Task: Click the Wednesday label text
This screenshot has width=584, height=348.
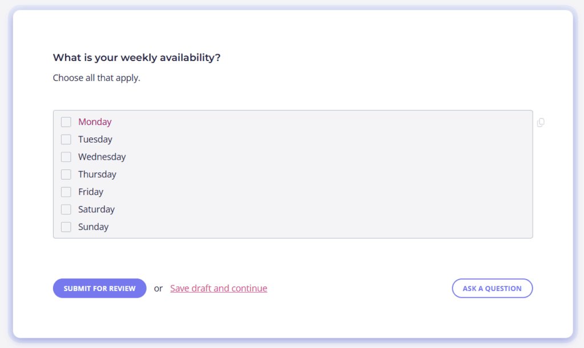Action: point(102,157)
